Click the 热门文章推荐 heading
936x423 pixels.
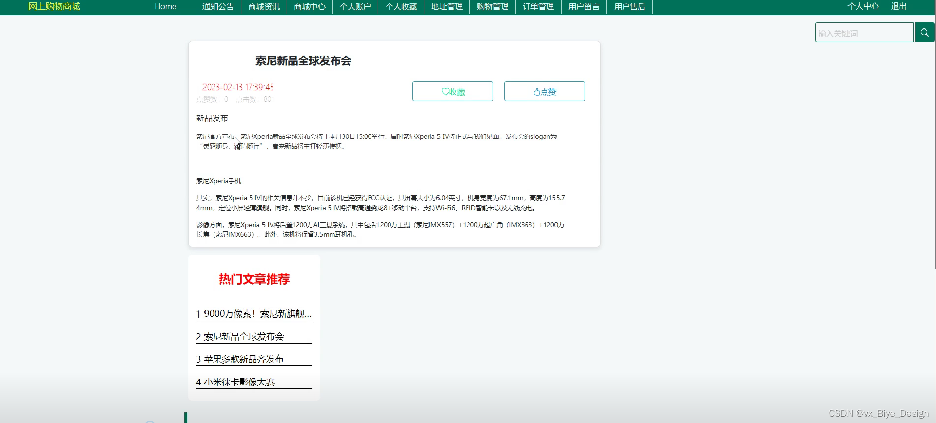click(254, 279)
